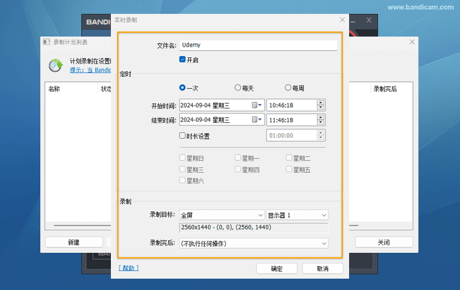Click 关闭 button in schedule list window
Image resolution: width=460 pixels, height=290 pixels.
point(384,242)
